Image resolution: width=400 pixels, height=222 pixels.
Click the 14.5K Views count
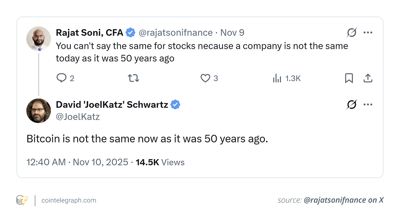[160, 162]
